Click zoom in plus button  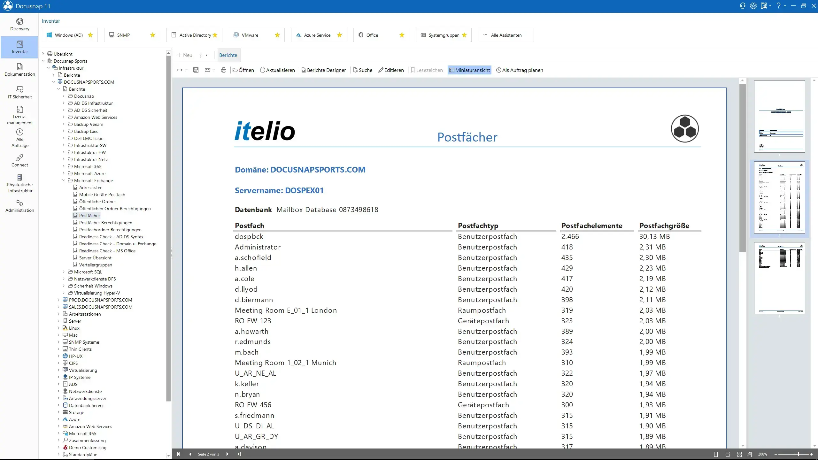pos(812,454)
